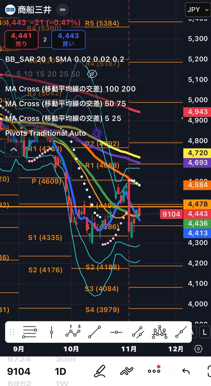The height and width of the screenshot is (386, 211).
Task: Tap the yellow 4,720 price label
Action: pyautogui.click(x=197, y=153)
